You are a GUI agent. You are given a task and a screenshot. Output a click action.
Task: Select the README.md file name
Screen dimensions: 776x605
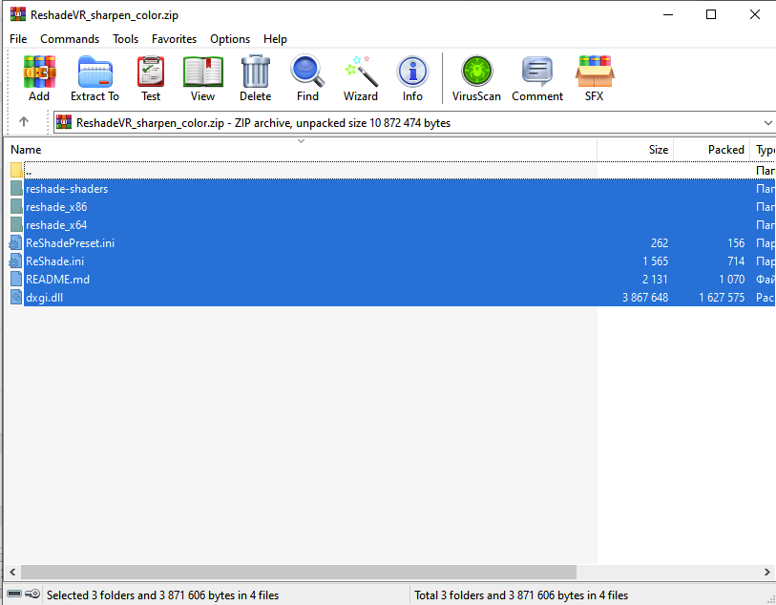[58, 279]
